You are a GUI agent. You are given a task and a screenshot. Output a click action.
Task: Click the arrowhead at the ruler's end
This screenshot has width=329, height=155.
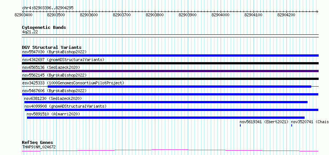click(x=317, y=11)
